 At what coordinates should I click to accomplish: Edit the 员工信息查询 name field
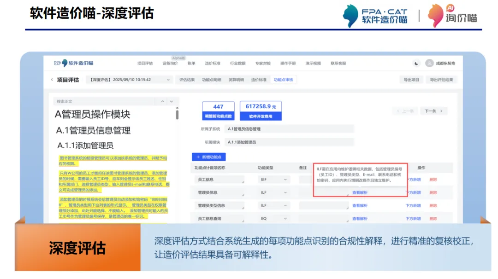point(219,218)
